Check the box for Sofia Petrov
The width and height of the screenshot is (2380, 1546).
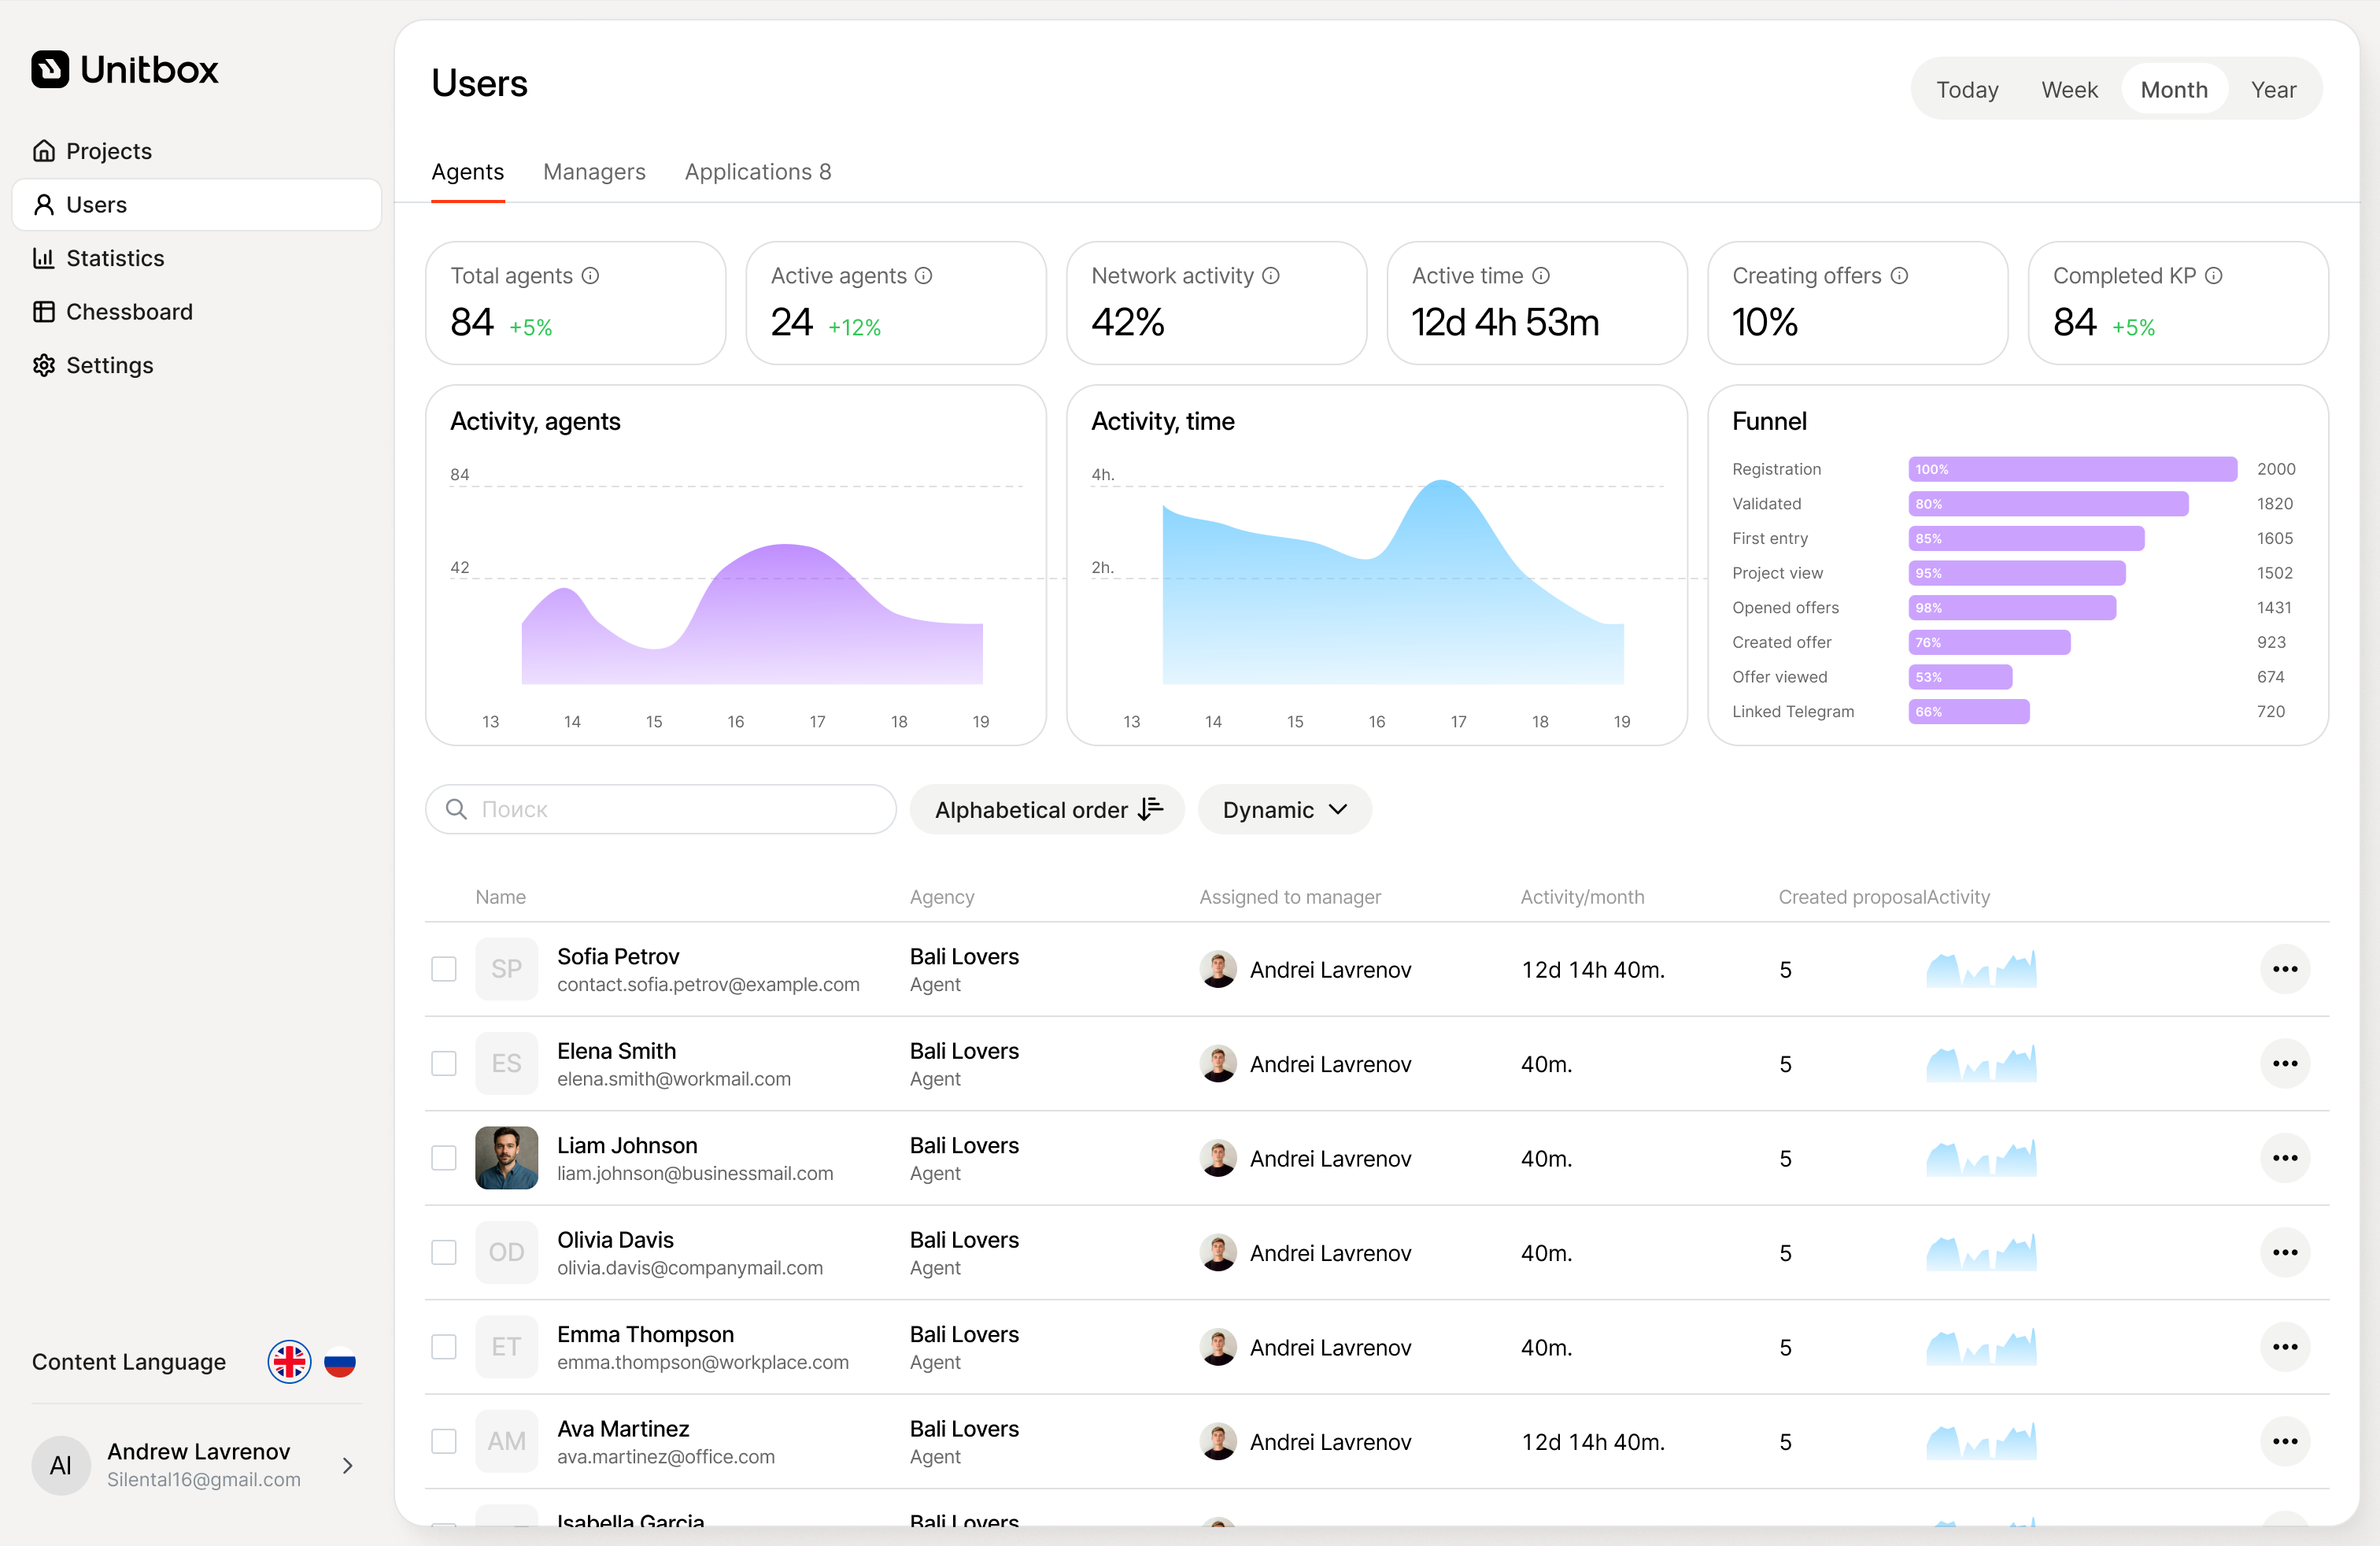(x=444, y=969)
